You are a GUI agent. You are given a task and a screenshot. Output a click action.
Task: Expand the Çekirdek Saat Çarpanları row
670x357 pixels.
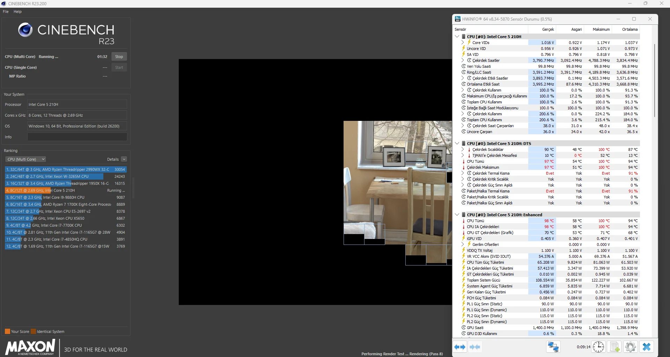[463, 126]
